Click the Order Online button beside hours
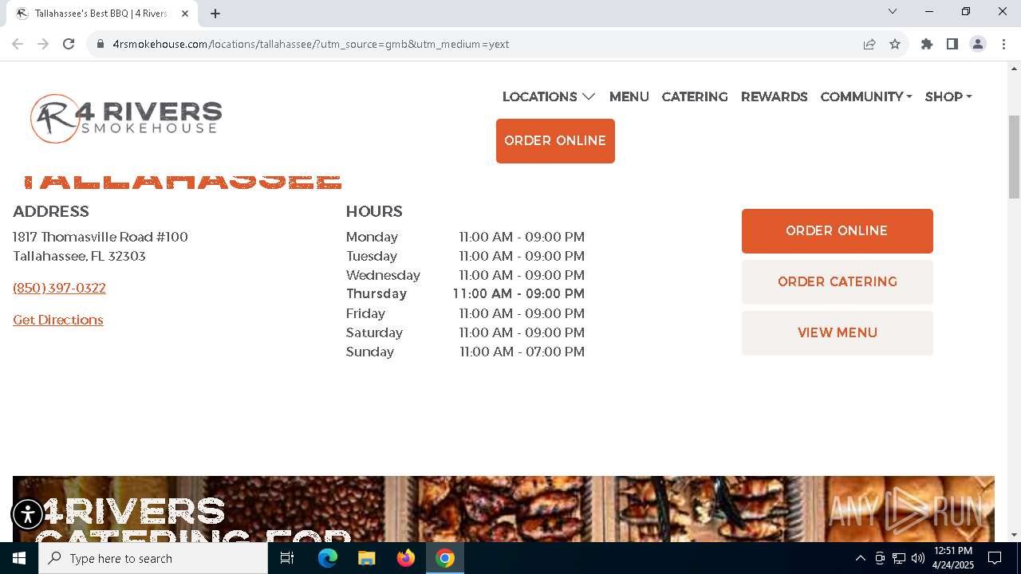 click(x=838, y=231)
